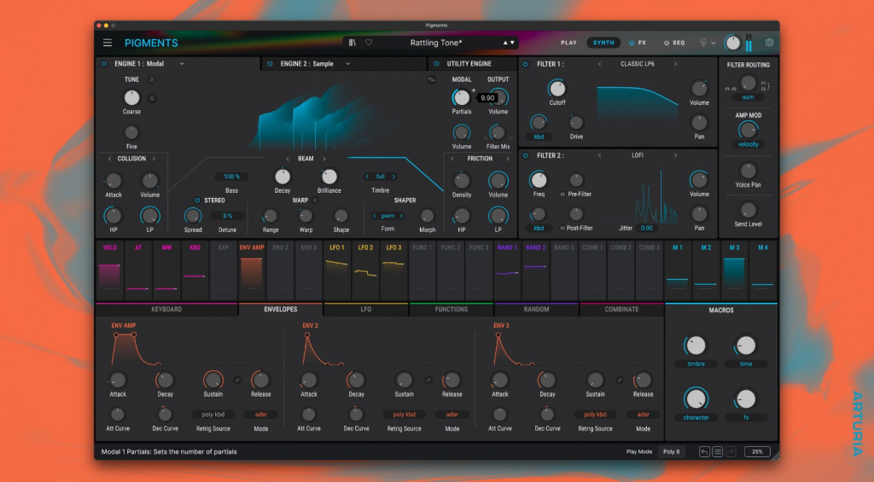Toggle Engine 1 Modal power
Screen dimensions: 874x482
coord(104,64)
